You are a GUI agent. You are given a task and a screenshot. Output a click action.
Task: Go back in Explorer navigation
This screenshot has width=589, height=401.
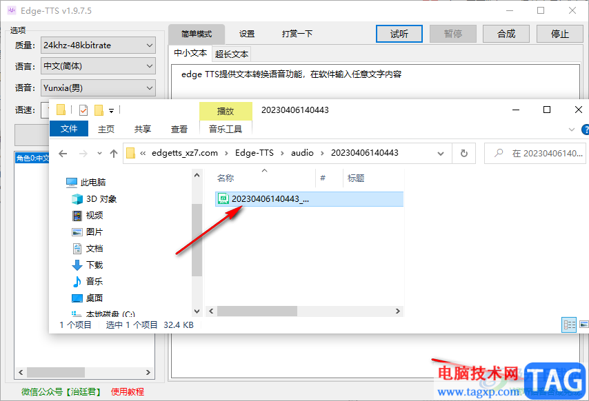tap(63, 154)
